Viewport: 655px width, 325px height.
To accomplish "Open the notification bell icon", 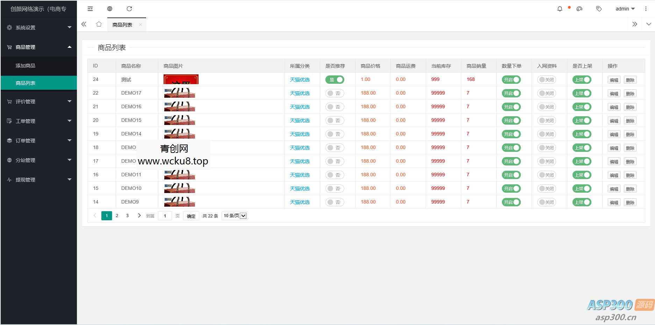I will point(560,9).
